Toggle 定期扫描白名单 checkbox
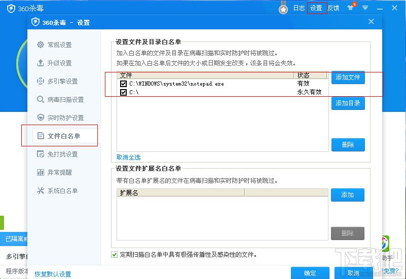The height and width of the screenshot is (279, 406). pyautogui.click(x=114, y=254)
